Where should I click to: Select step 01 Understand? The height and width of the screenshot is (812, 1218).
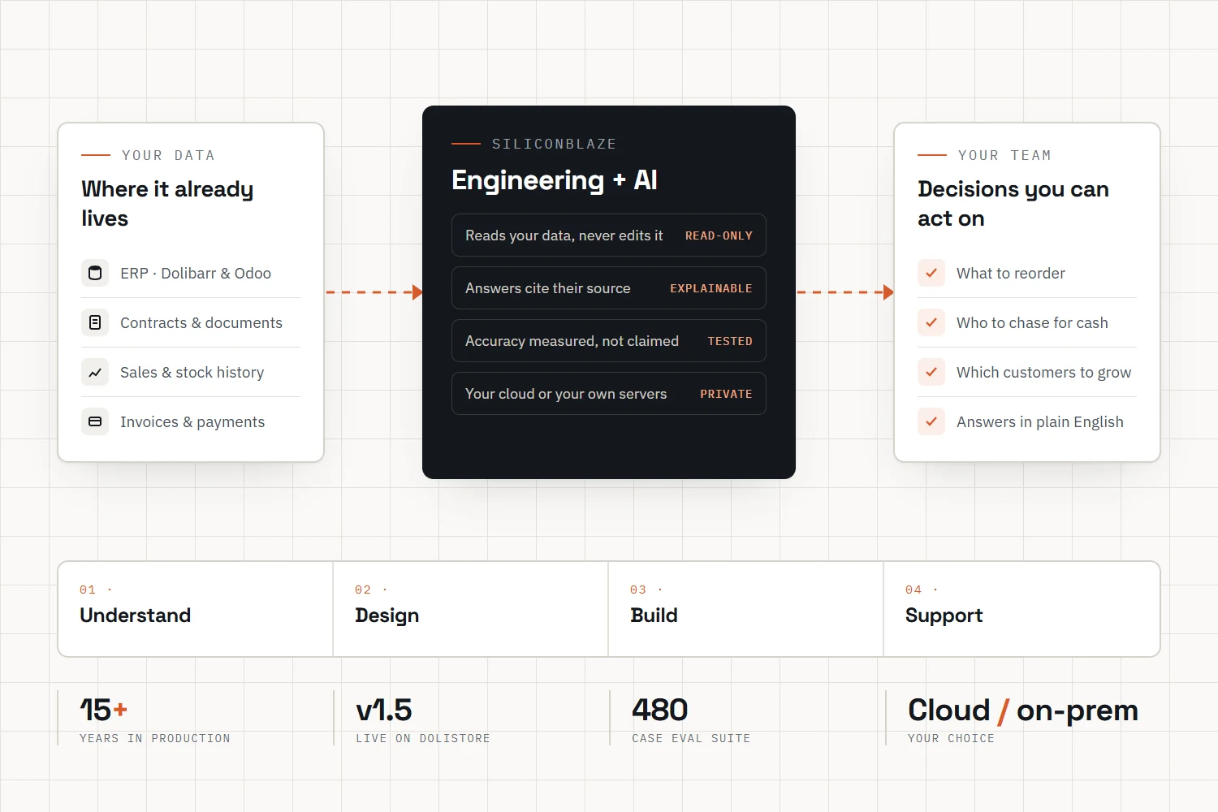tap(196, 609)
